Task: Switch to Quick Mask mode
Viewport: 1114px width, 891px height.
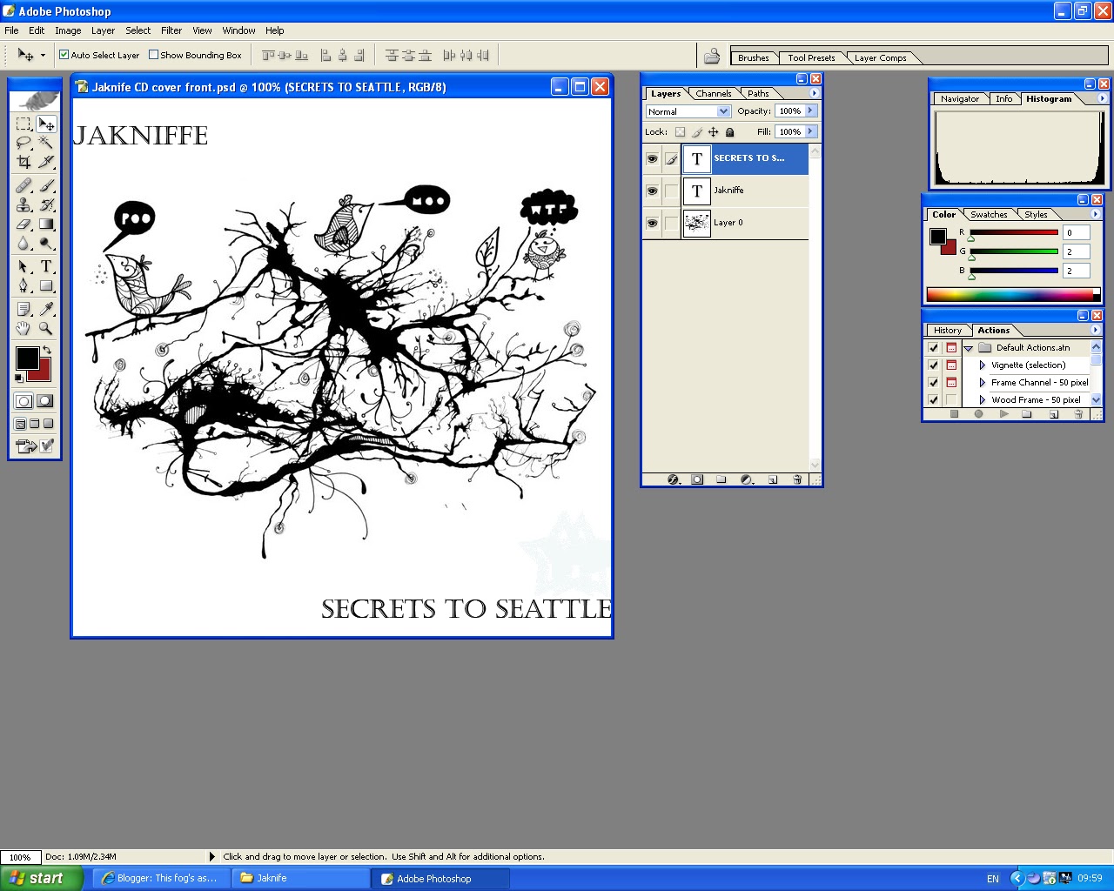Action: pos(45,401)
